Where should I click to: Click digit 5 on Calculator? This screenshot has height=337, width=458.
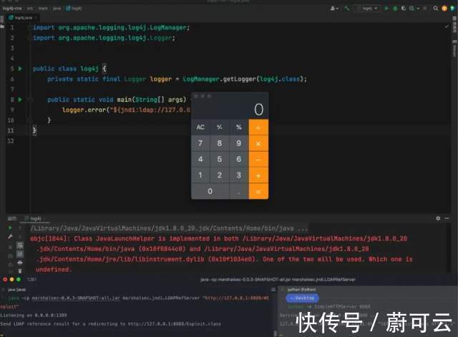(x=220, y=160)
